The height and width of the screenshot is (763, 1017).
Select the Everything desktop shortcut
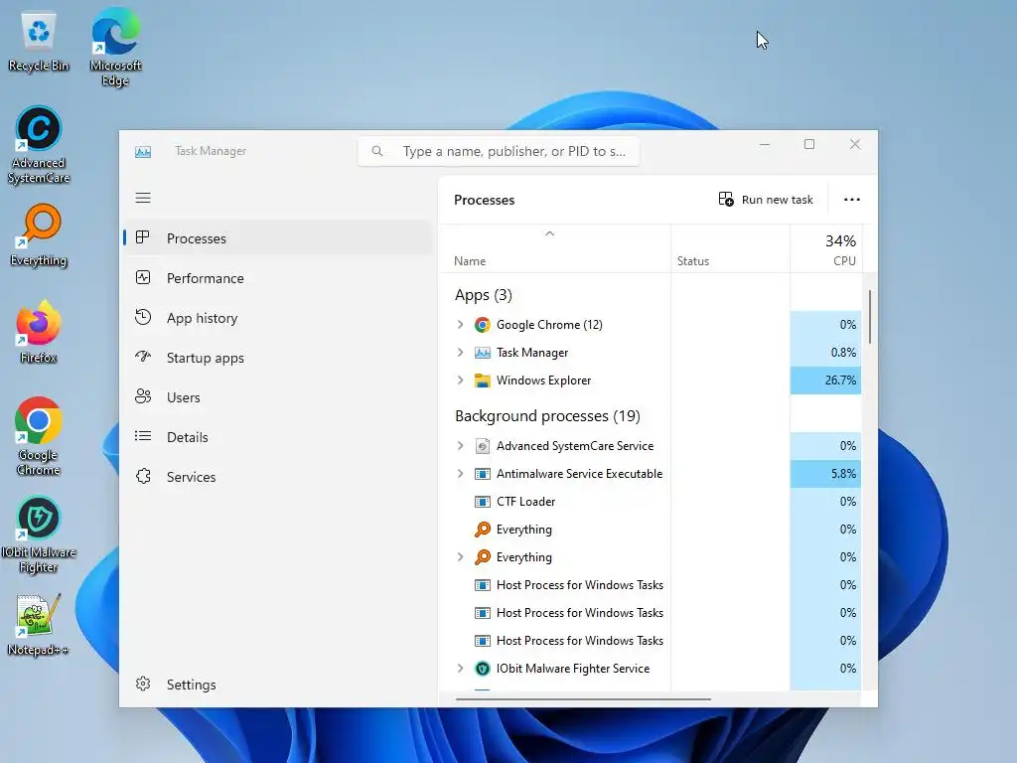[39, 234]
